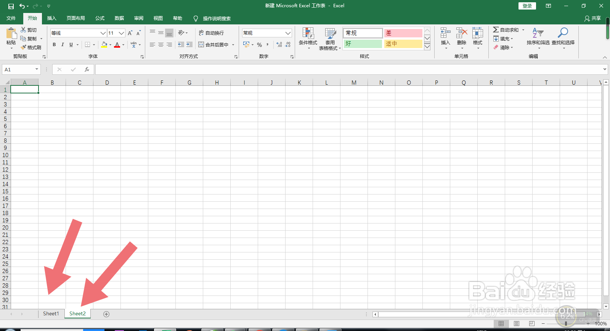Screen dimensions: 610x331
Task: Open Conditional Formatting (条件格式)
Action: [x=308, y=39]
